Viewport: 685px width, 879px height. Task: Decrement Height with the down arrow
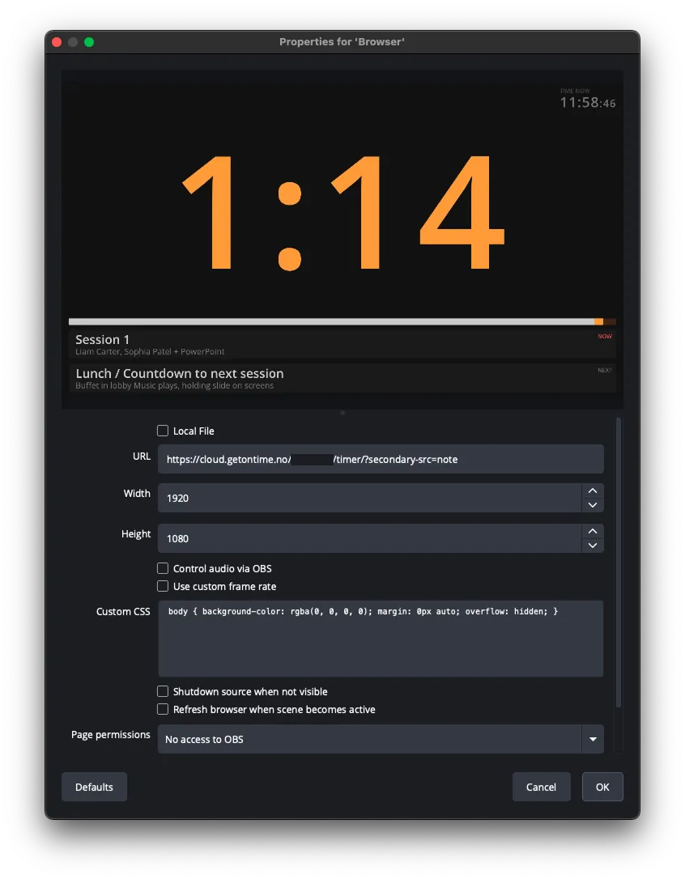coord(593,546)
